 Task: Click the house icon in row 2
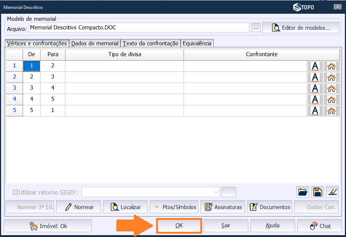click(332, 77)
